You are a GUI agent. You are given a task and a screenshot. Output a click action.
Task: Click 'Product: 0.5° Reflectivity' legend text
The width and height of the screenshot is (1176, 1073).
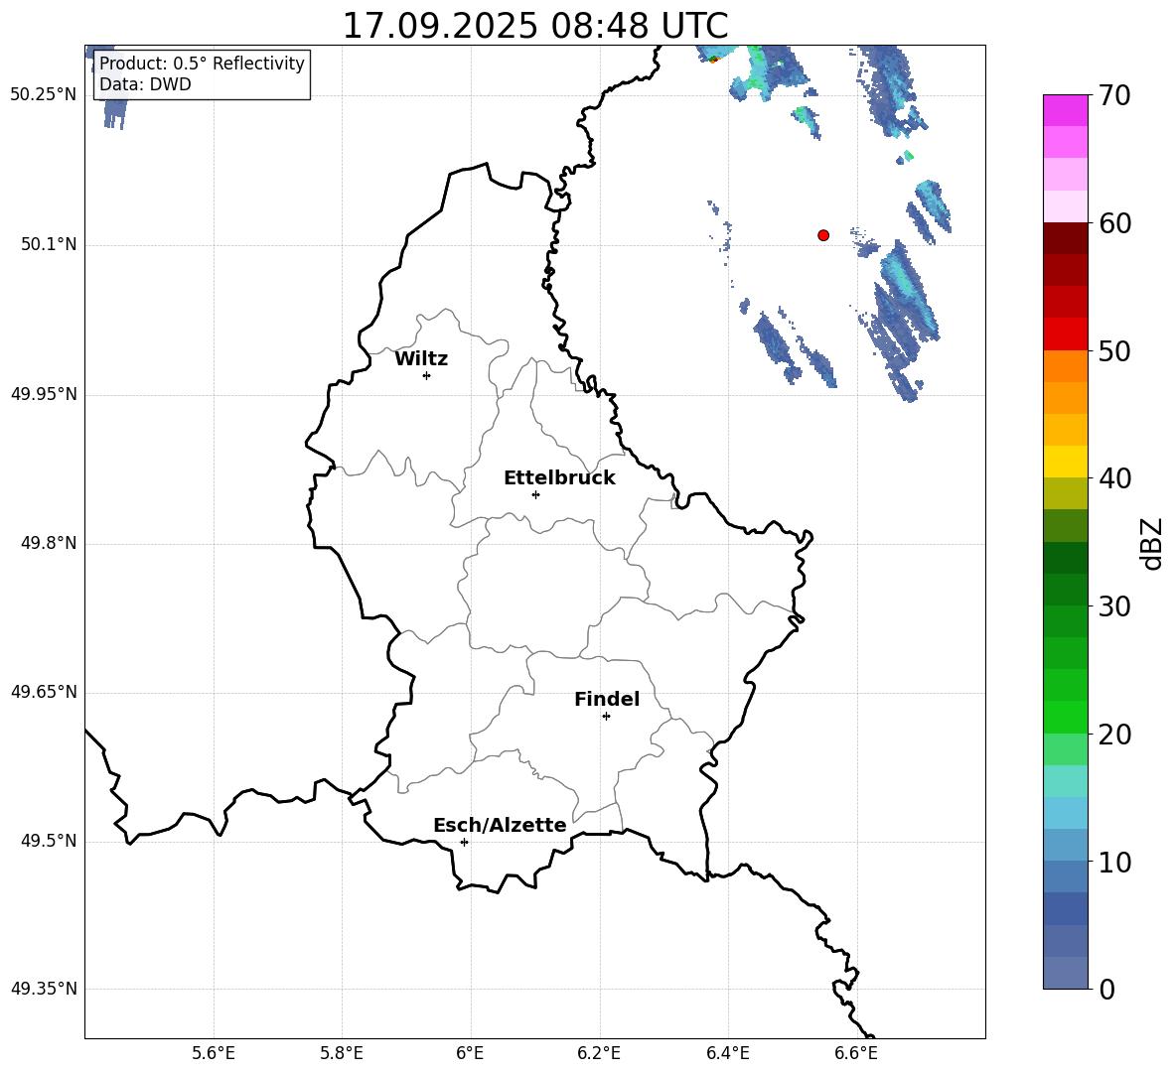coord(202,63)
